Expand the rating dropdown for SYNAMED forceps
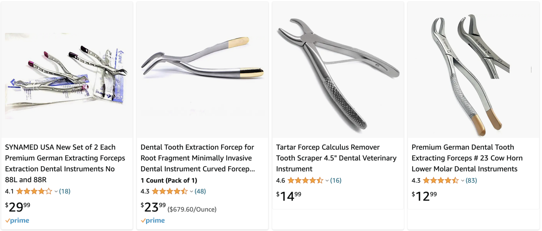 pyautogui.click(x=56, y=192)
